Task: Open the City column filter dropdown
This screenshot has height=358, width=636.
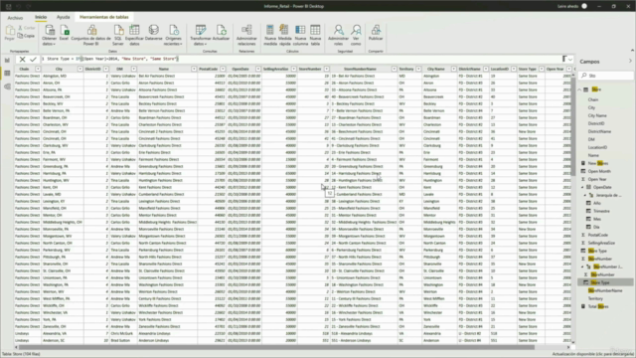Action: pyautogui.click(x=79, y=69)
